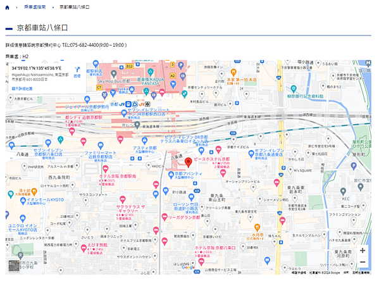Select the AQUA FANTASY teal attraction marker

coord(151,72)
